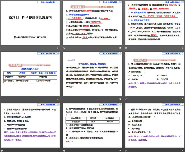Click slide number 1 label

pos(58,48)
